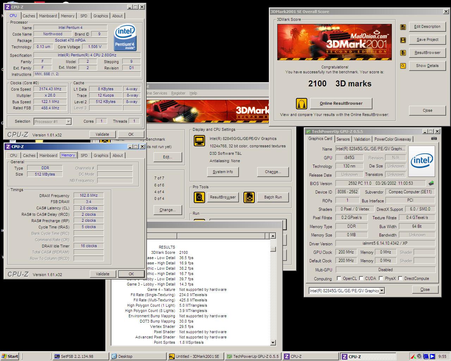Screen dimensions: 451x361
Task: Enable the OpenCL checkbox in GPU-Z
Action: click(339, 279)
